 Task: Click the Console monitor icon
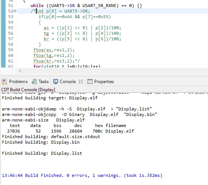[56, 82]
